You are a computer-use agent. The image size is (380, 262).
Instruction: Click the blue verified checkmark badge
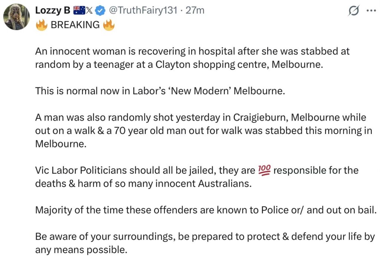click(99, 11)
